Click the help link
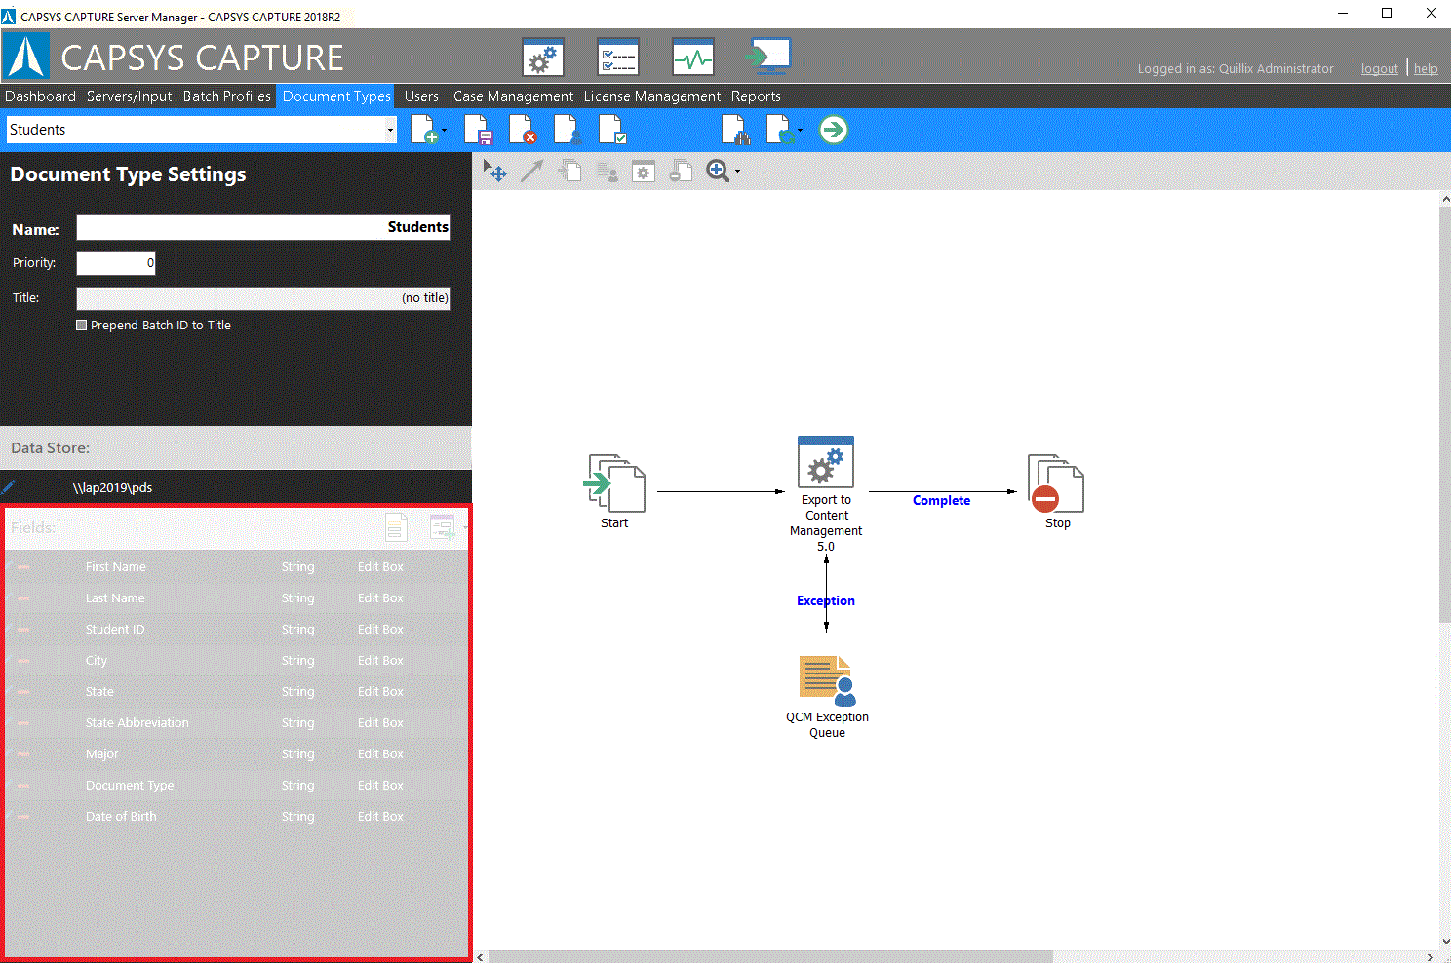The height and width of the screenshot is (963, 1451). coord(1426,69)
